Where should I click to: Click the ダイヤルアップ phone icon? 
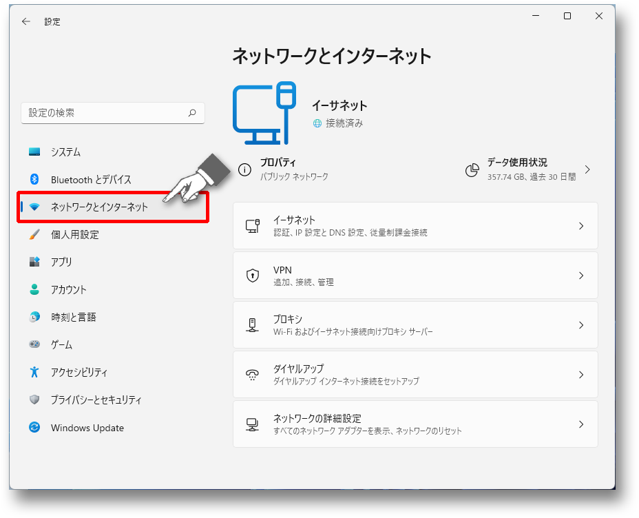(253, 375)
